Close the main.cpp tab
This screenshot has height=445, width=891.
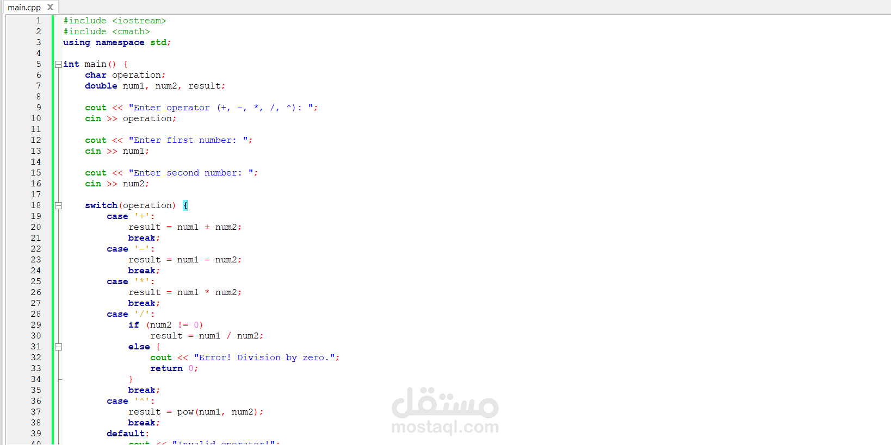point(50,7)
